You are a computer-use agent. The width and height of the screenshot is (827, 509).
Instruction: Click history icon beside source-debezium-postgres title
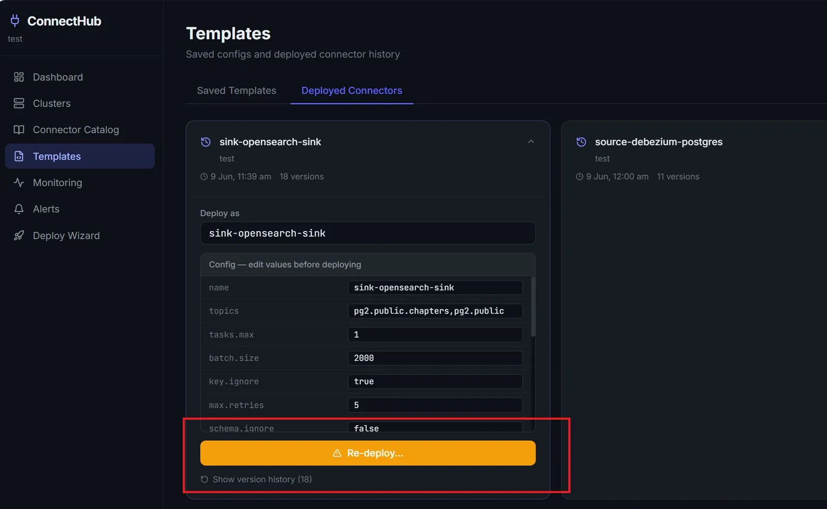(x=581, y=142)
